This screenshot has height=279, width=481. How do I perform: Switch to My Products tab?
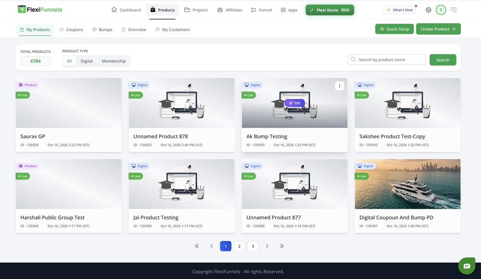[x=35, y=29]
